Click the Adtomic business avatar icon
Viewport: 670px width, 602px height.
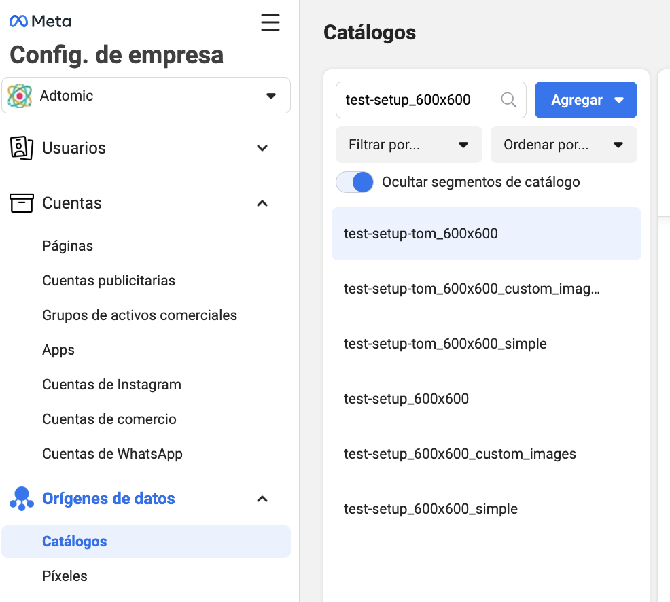(20, 96)
